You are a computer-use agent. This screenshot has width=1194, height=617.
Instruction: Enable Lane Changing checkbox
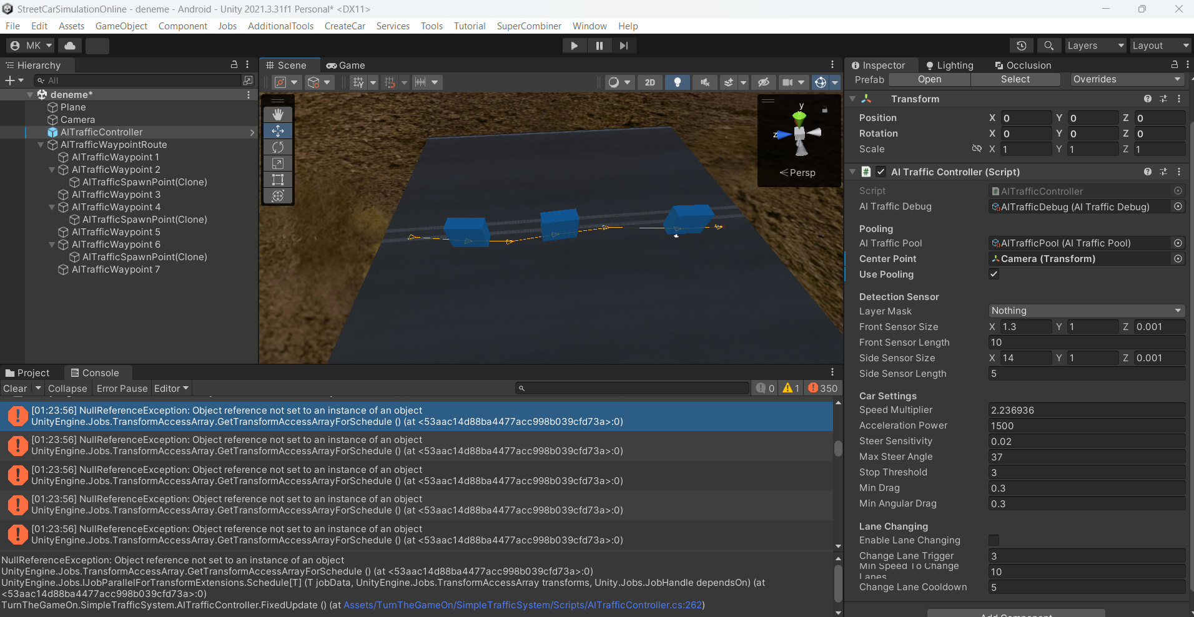click(994, 540)
